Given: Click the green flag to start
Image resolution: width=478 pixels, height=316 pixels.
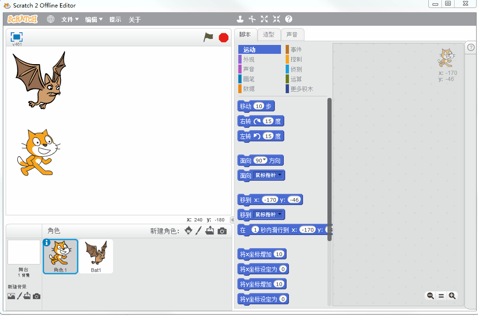Looking at the screenshot, I should click(209, 37).
